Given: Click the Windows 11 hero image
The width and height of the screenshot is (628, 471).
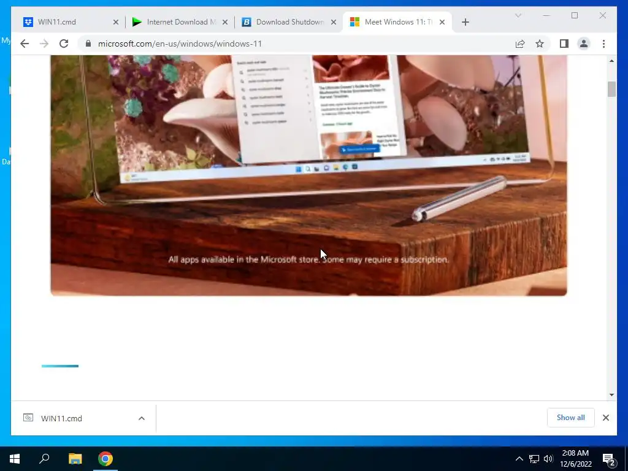Looking at the screenshot, I should (x=308, y=175).
